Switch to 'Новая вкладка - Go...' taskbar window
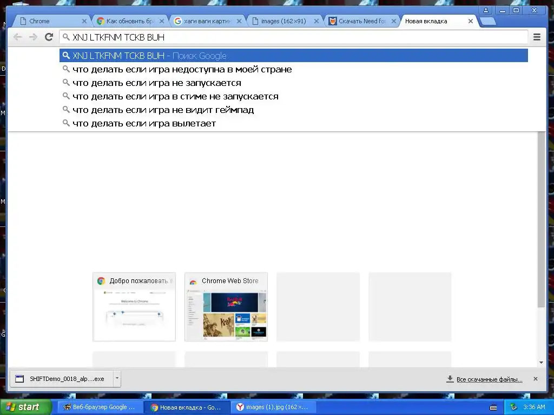Viewport: 554px width, 415px height. (187, 407)
